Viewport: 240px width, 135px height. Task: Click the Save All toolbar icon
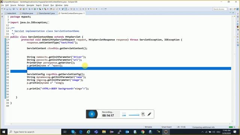(10, 9)
